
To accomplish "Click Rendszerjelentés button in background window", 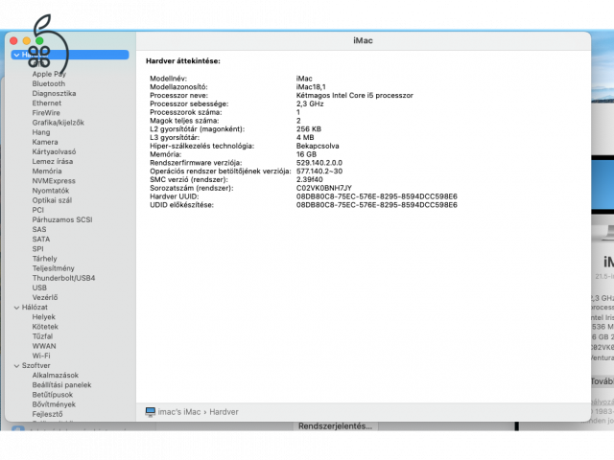I will pyautogui.click(x=335, y=425).
